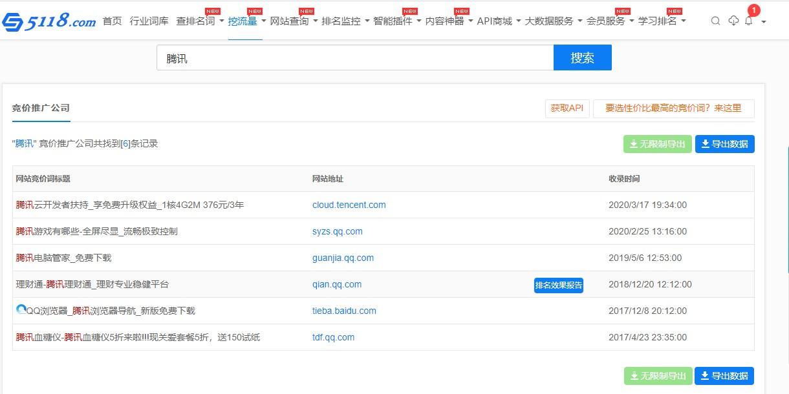Click the 网站地址 column header

pos(328,179)
